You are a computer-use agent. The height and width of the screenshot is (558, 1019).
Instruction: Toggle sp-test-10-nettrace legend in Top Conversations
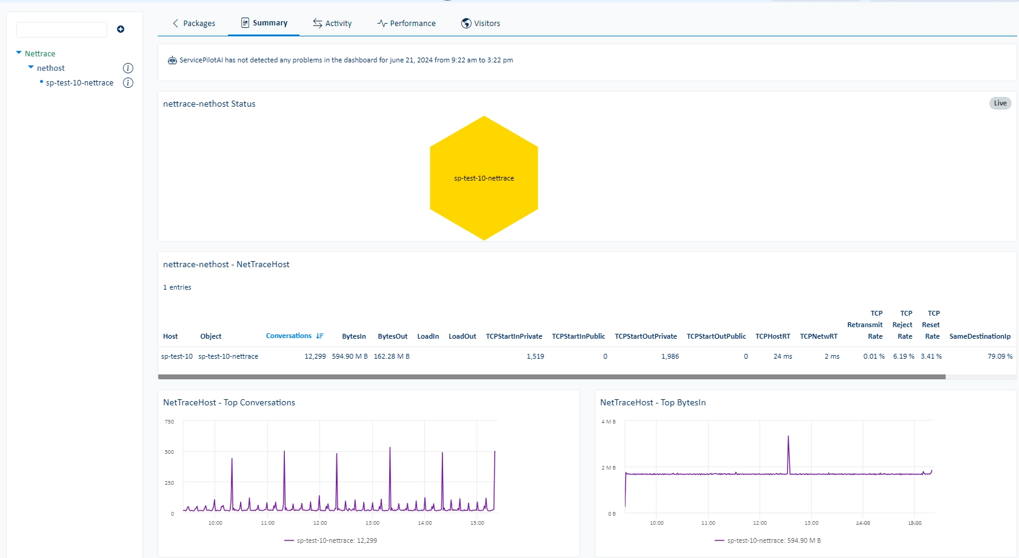[x=330, y=540]
